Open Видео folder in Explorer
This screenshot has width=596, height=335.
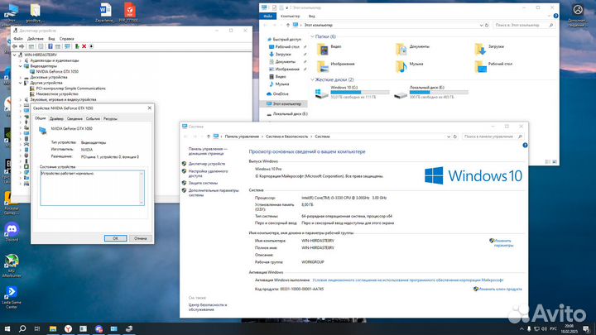coord(329,50)
